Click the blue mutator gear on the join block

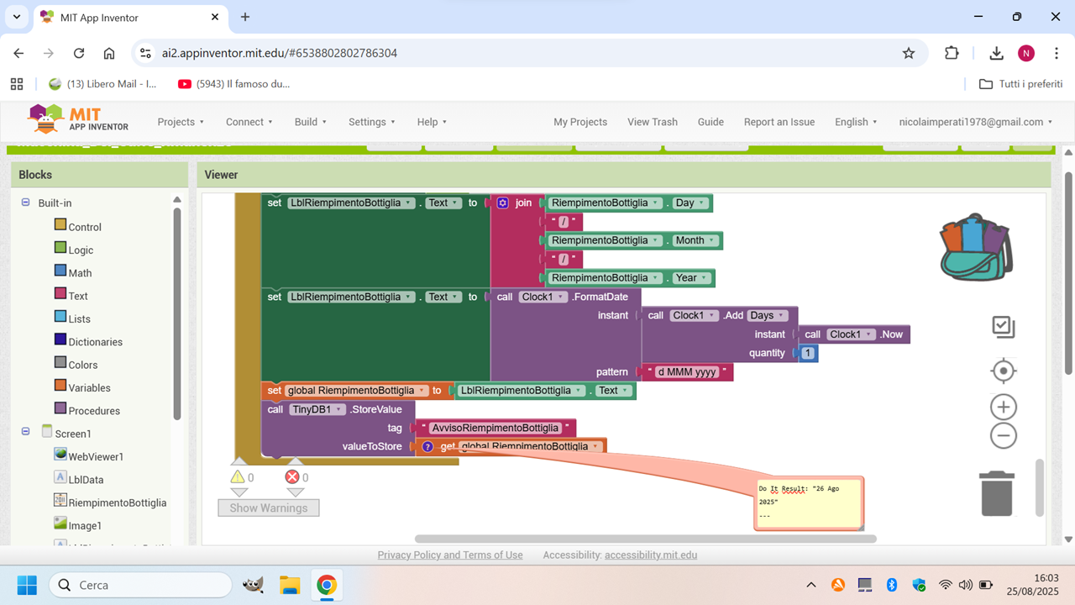[502, 203]
